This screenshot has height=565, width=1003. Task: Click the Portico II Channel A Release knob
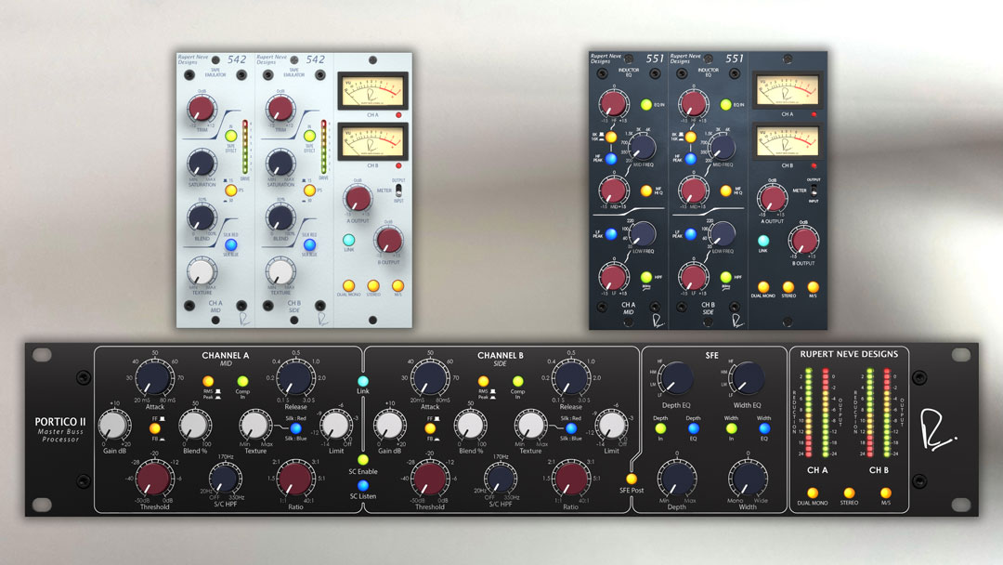(x=295, y=377)
